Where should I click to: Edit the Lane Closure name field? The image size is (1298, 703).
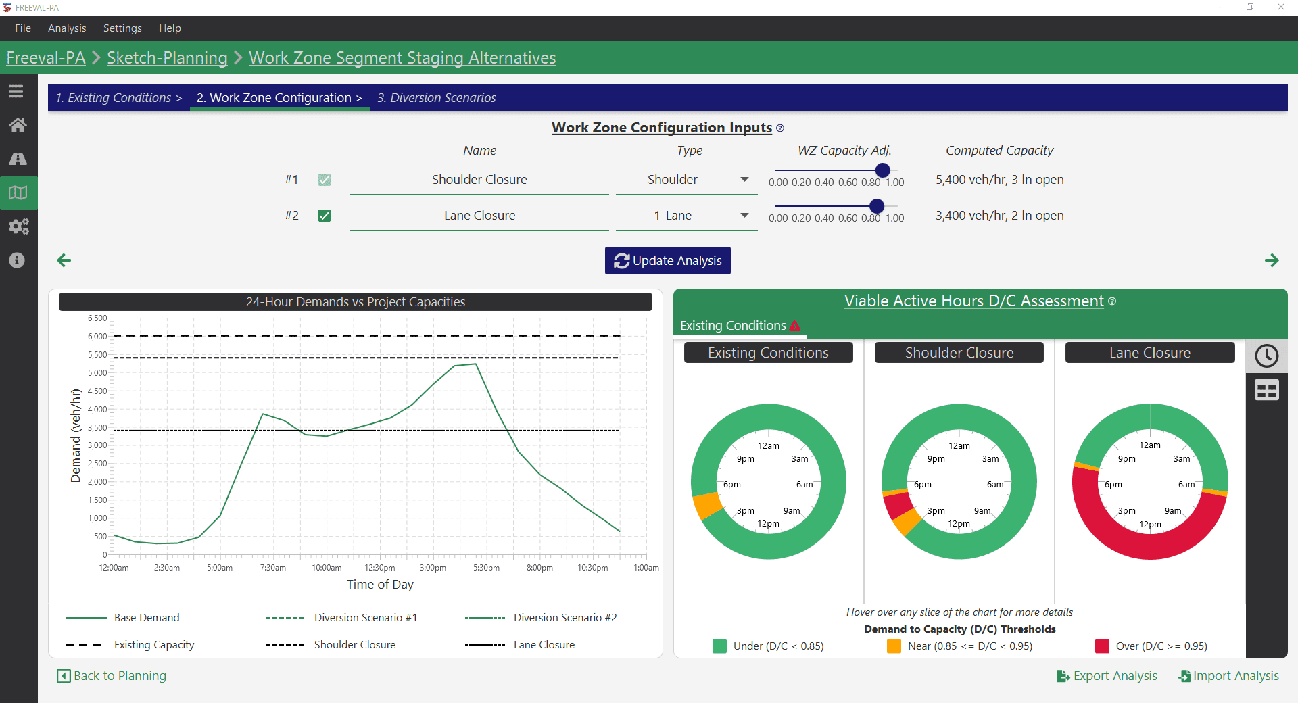(479, 216)
